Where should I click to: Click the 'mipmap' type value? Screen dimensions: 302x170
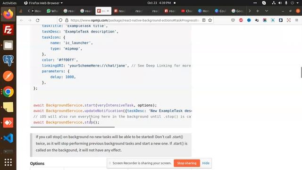71,49
